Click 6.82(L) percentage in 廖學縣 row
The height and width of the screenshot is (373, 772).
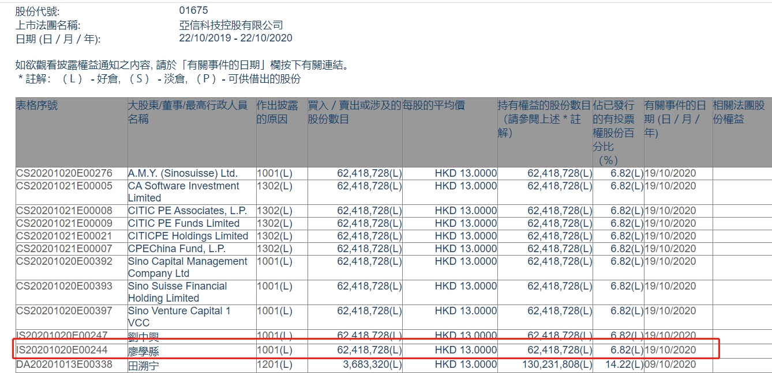click(x=627, y=350)
